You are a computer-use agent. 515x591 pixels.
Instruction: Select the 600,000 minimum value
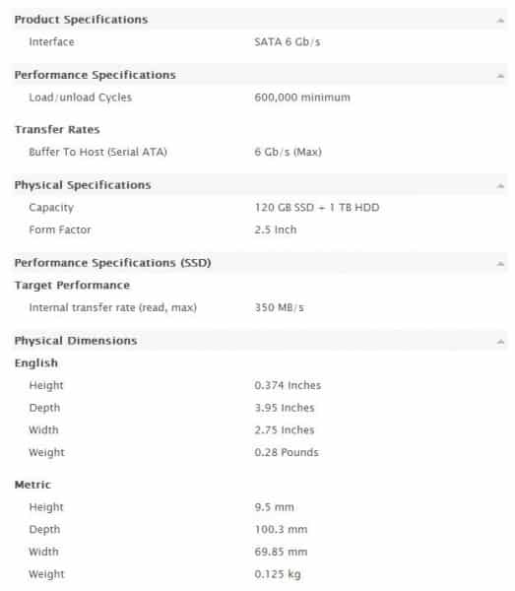tap(302, 98)
